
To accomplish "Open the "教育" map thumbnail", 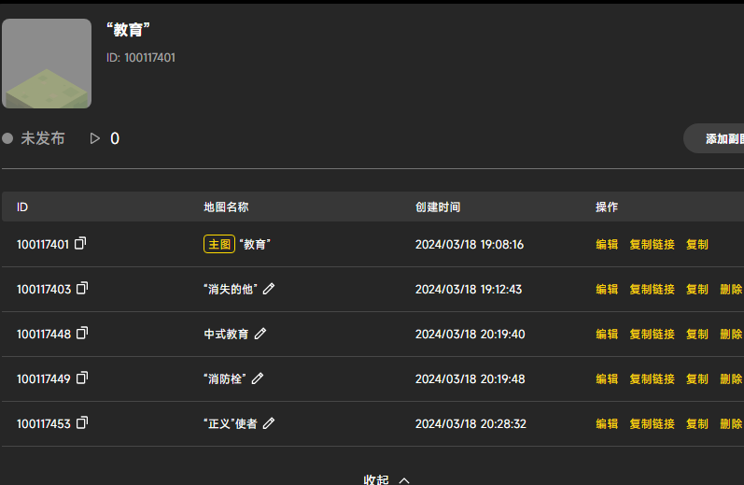I will [x=47, y=64].
